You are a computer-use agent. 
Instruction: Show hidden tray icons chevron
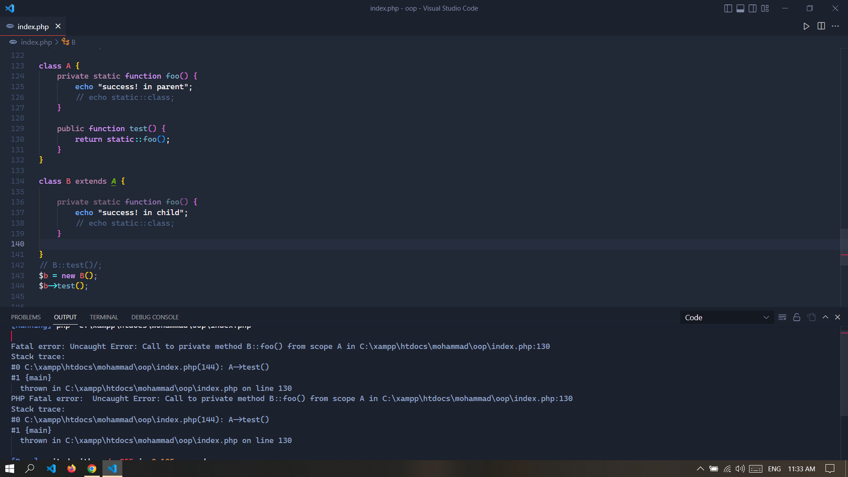click(700, 469)
